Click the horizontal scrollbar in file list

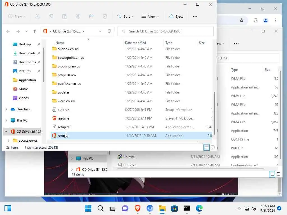coord(125,142)
